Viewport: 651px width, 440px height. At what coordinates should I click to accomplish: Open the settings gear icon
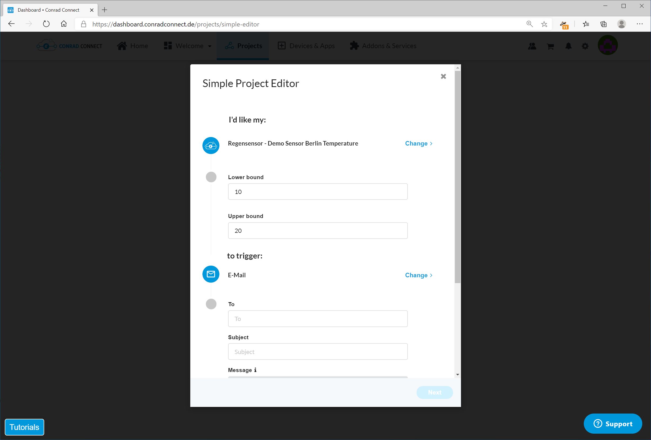tap(585, 46)
